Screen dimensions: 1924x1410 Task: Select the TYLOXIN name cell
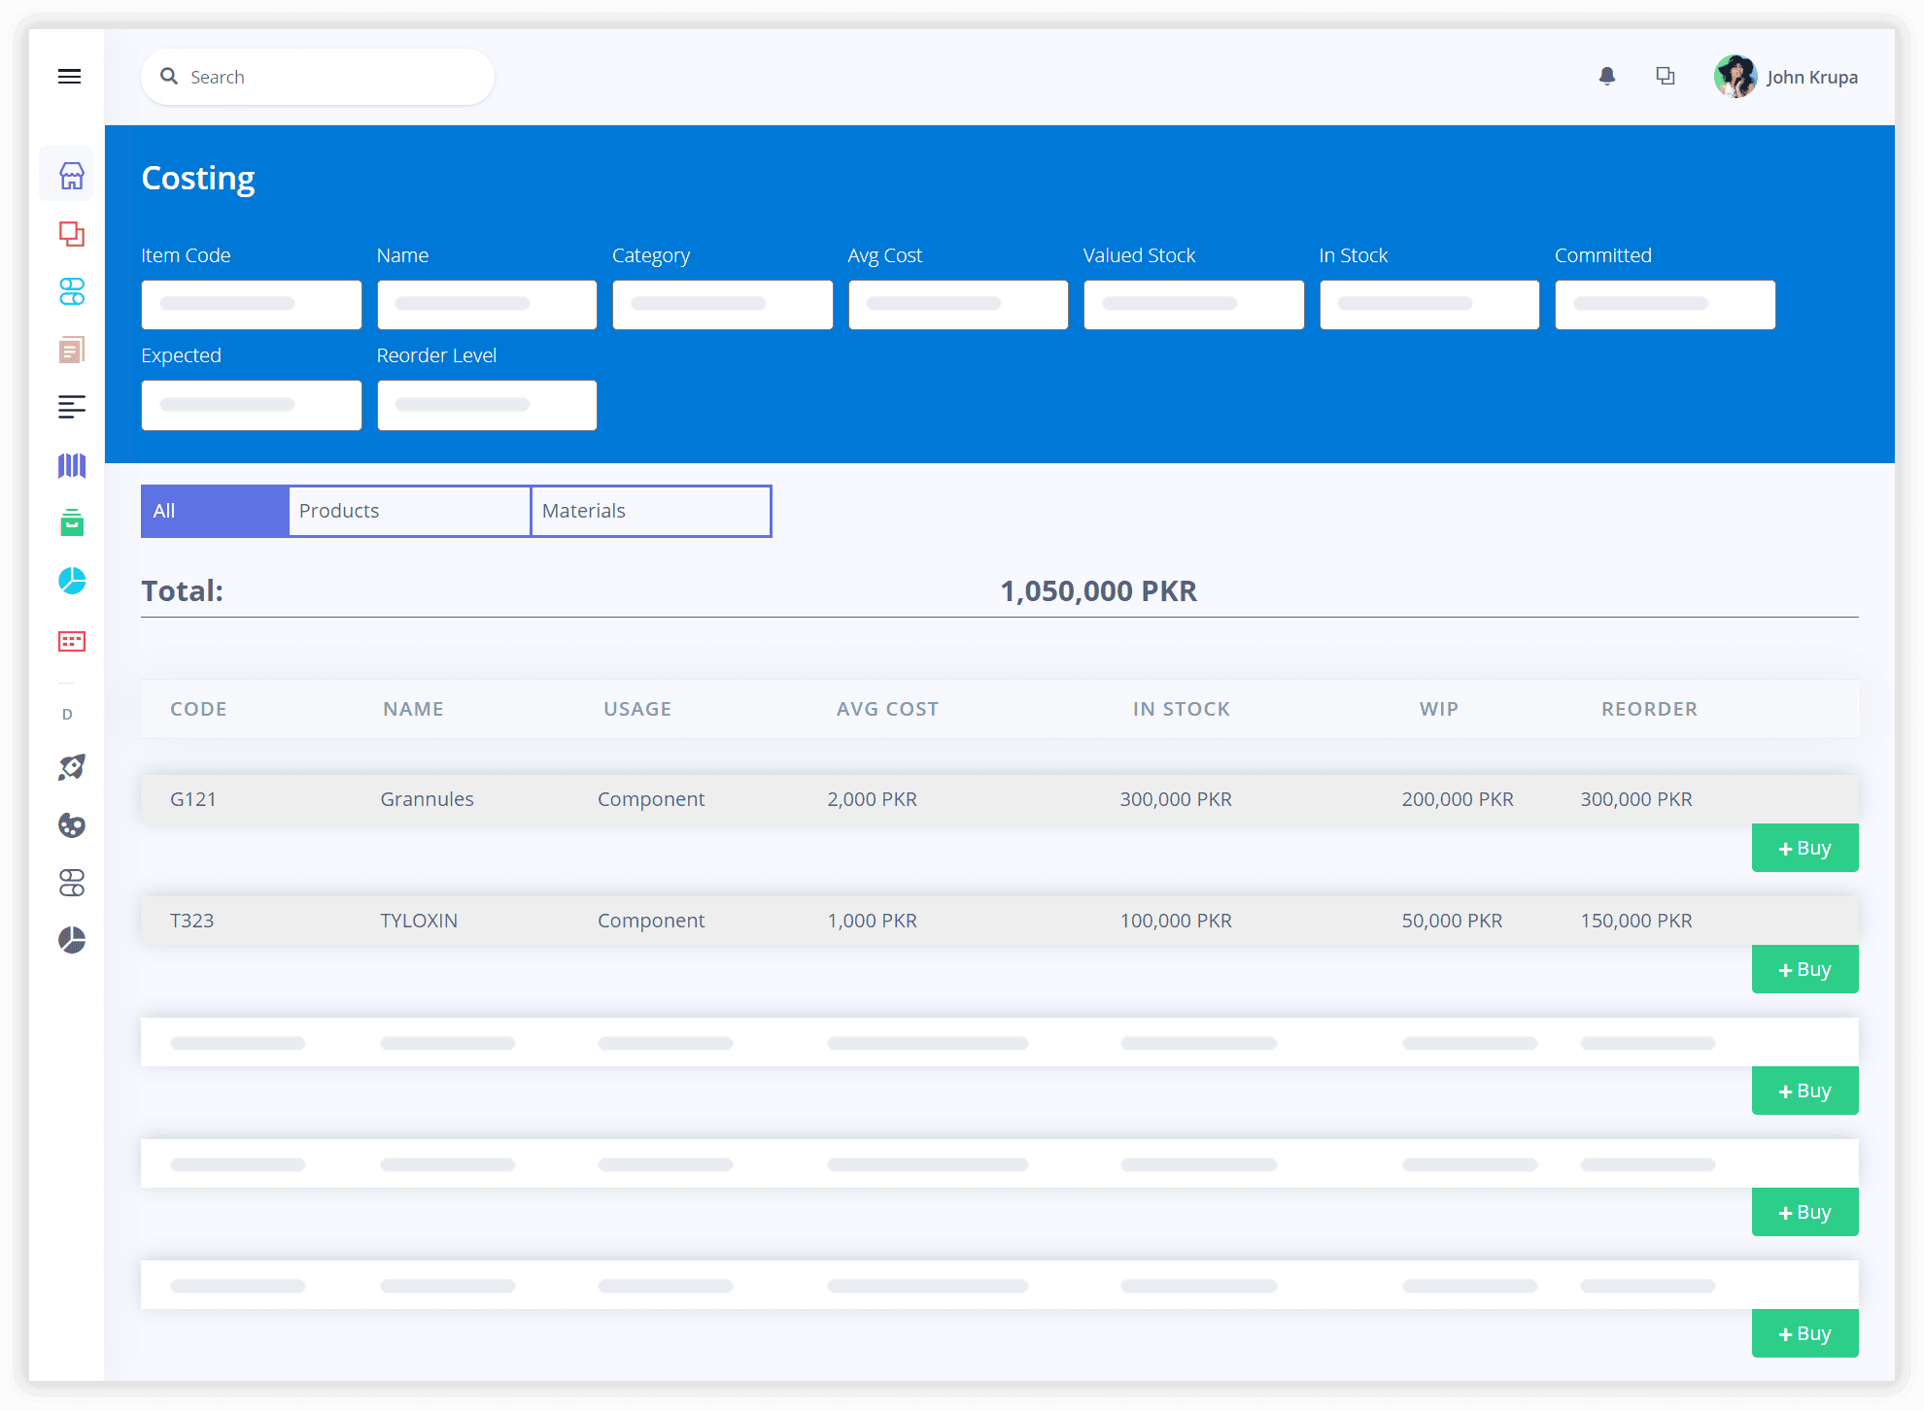tap(419, 921)
